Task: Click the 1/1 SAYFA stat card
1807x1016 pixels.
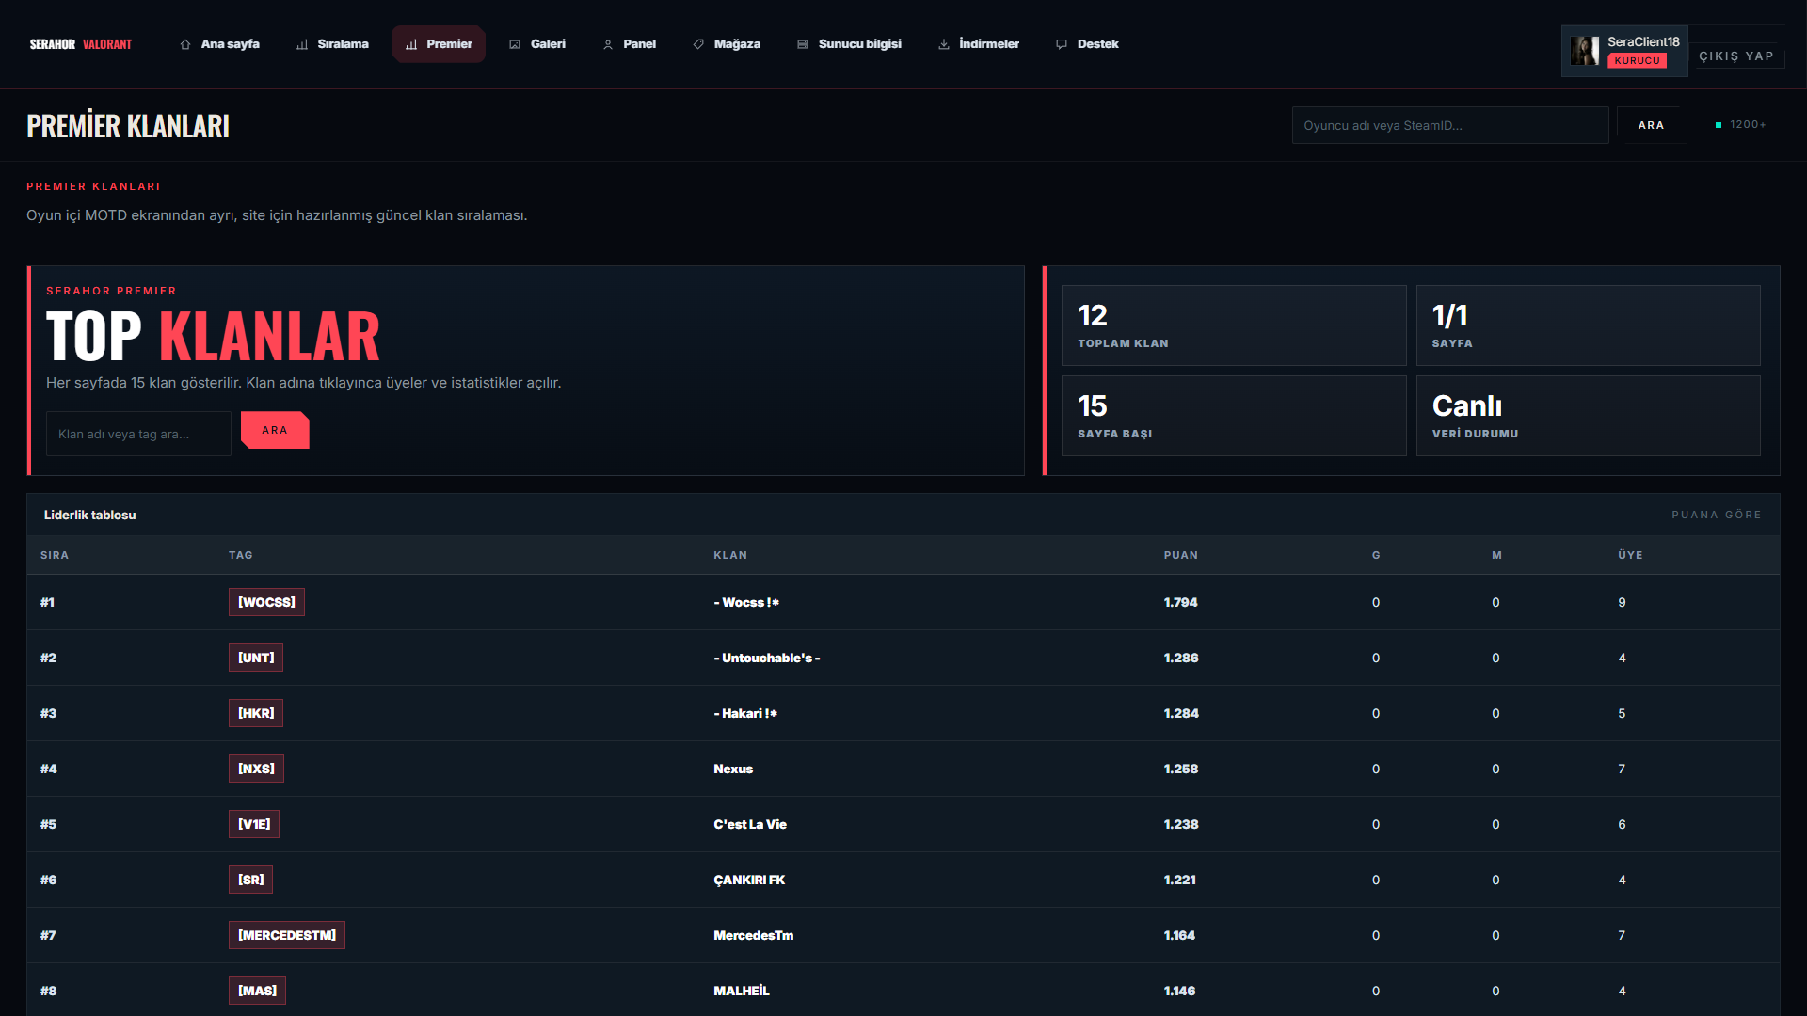Action: [x=1589, y=325]
